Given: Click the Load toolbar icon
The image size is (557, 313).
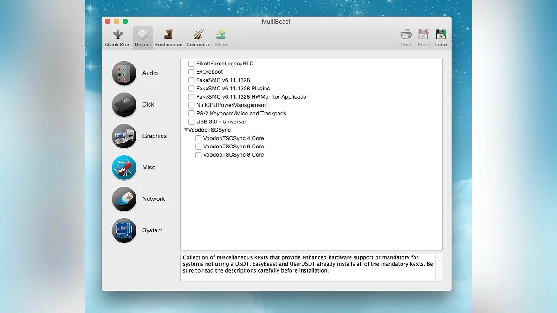Looking at the screenshot, I should click(440, 38).
